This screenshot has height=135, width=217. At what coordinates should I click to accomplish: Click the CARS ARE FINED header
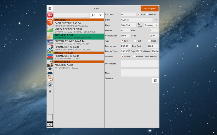pyautogui.click(x=79, y=62)
